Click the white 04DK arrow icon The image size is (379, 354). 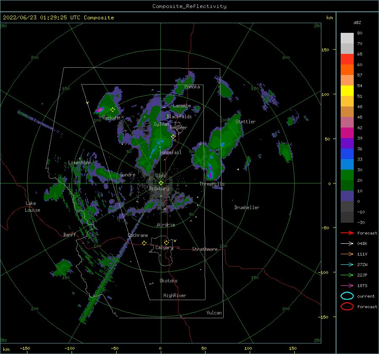point(347,244)
